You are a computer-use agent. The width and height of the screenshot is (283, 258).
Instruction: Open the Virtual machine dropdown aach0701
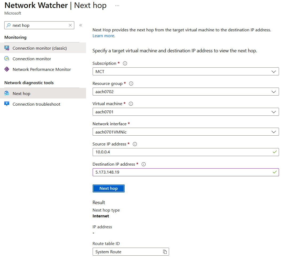click(186, 112)
